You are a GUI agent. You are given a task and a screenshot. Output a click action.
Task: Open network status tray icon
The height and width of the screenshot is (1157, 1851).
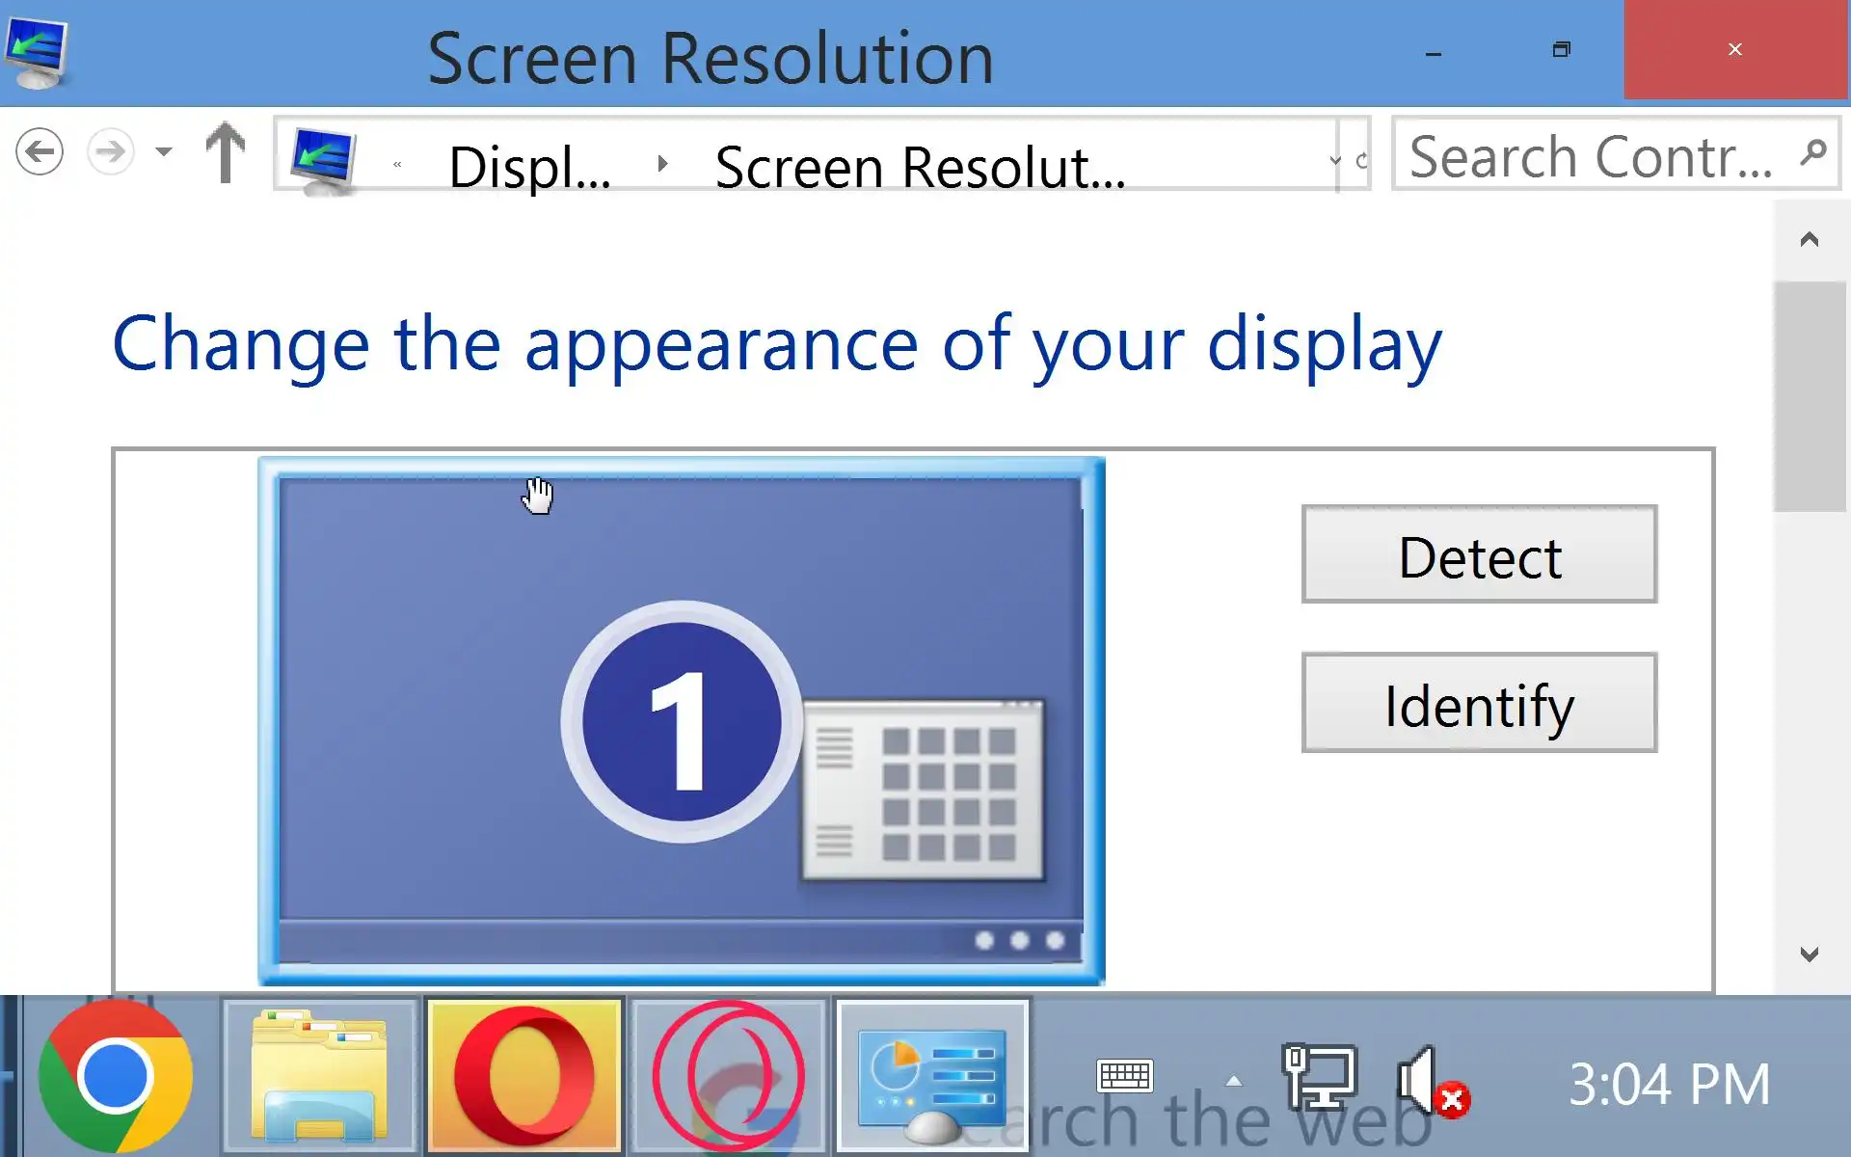1319,1077
